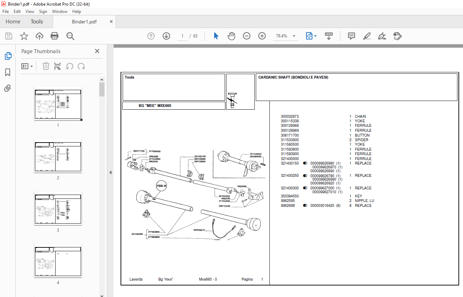Open the fit page options
Viewport: 463px width, 297px height.
coord(311,36)
